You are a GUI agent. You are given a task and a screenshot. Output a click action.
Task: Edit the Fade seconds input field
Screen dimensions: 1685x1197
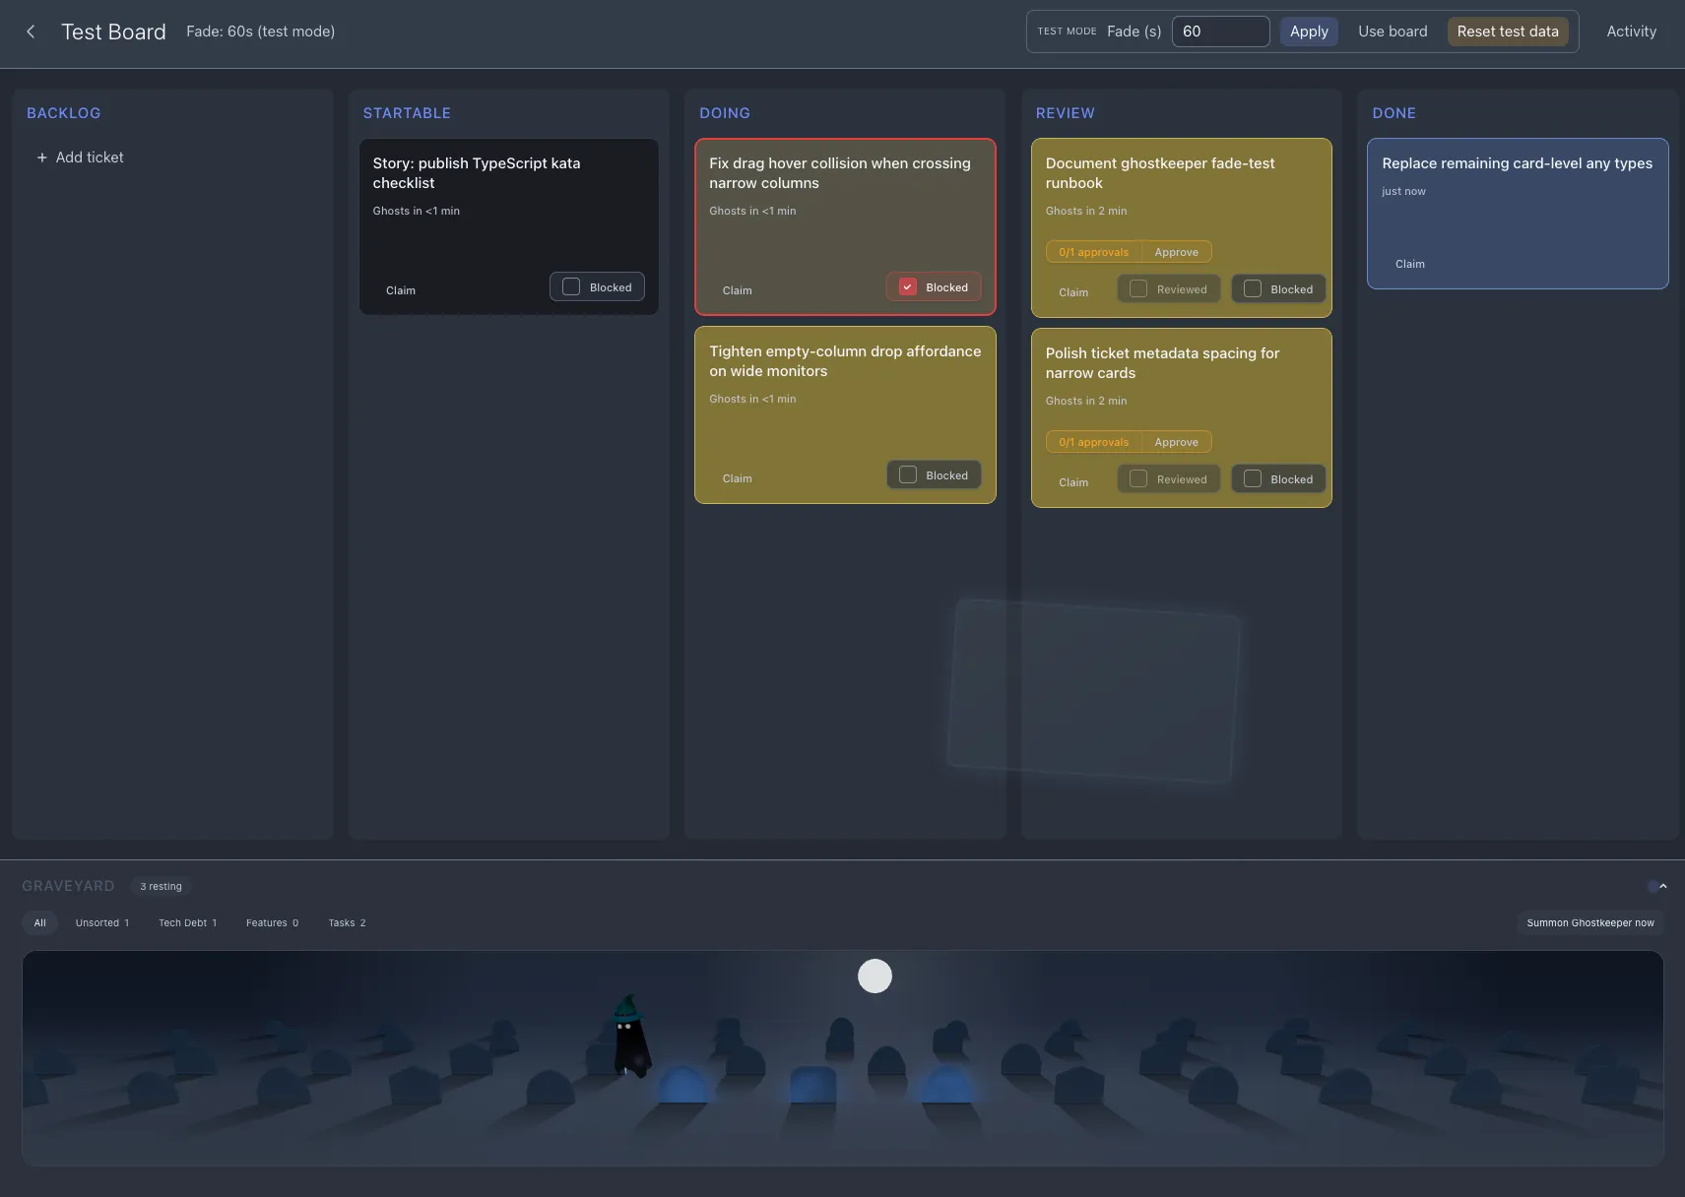point(1220,31)
